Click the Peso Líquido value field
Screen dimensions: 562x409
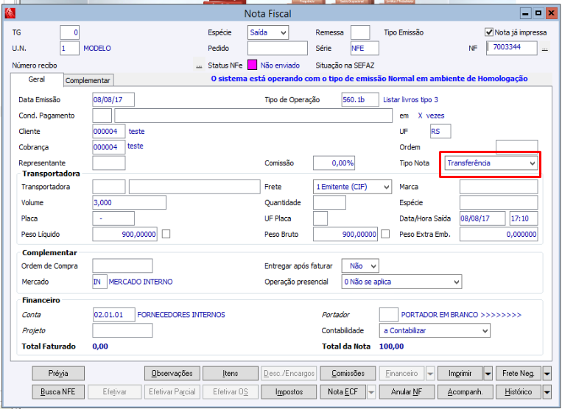point(124,234)
